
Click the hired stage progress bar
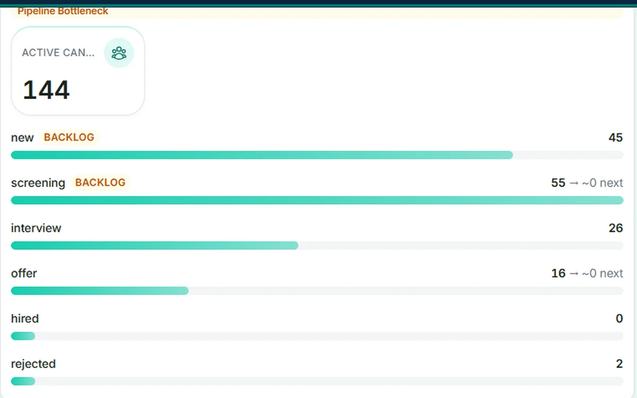pos(317,336)
